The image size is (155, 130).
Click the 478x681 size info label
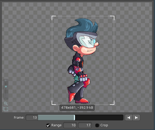[x=77, y=107]
